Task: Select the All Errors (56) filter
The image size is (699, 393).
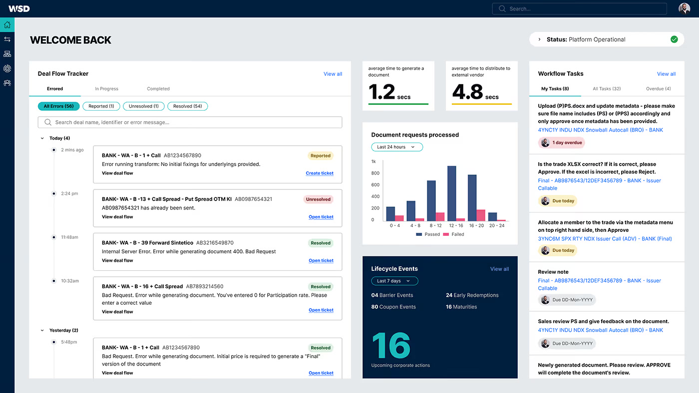Action: [58, 106]
